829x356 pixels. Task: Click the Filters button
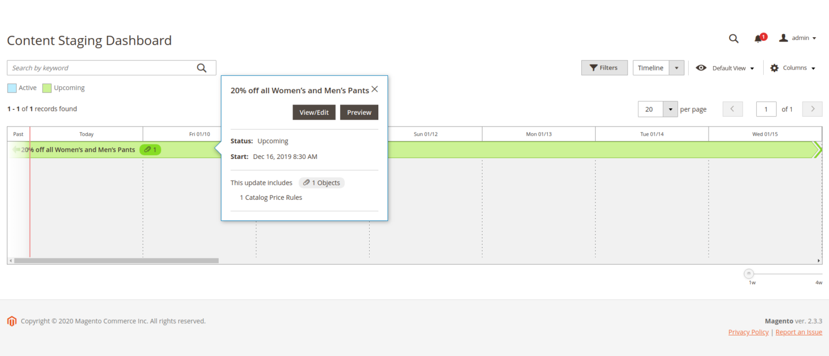[x=604, y=68]
